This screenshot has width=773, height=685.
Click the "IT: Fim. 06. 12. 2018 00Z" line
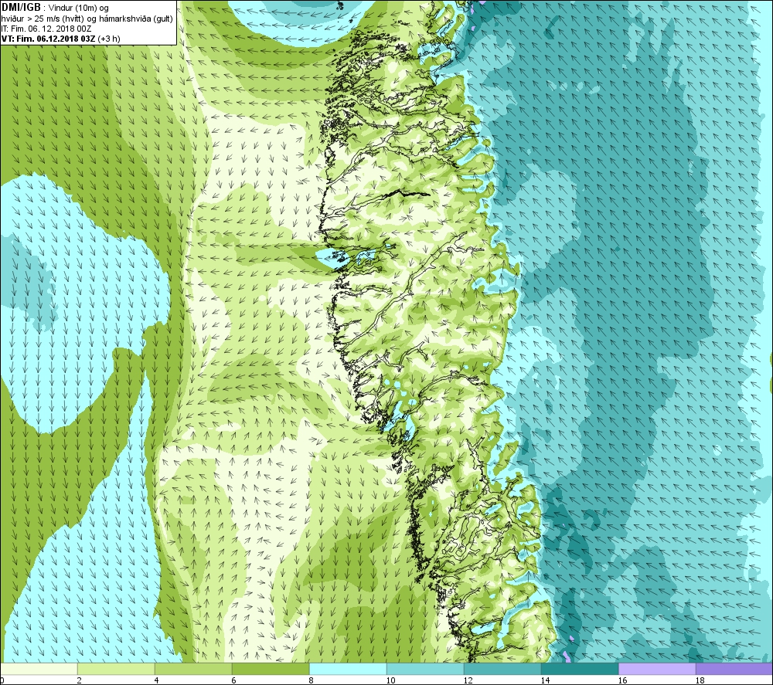tap(46, 29)
